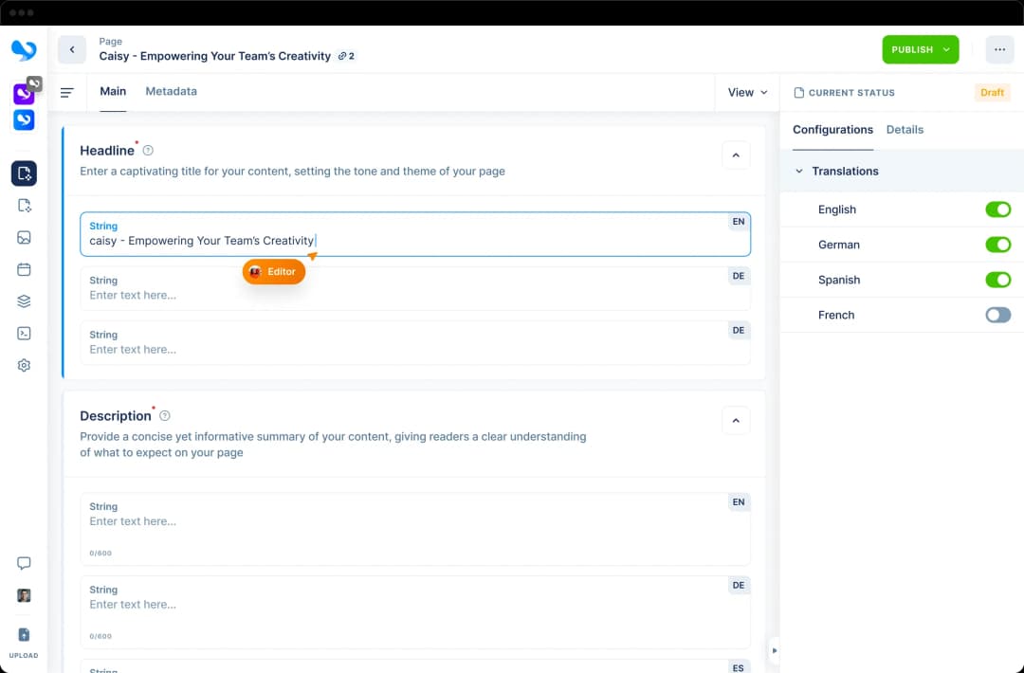Enable the French translation switch
1024x673 pixels.
(997, 316)
